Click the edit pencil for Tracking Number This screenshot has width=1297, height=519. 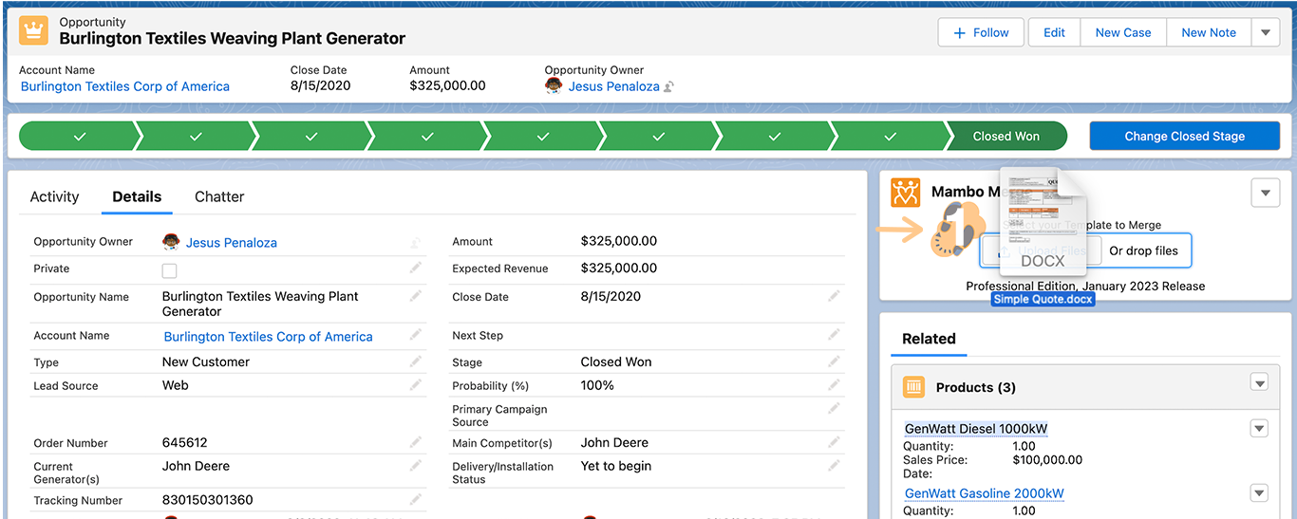pyautogui.click(x=415, y=500)
